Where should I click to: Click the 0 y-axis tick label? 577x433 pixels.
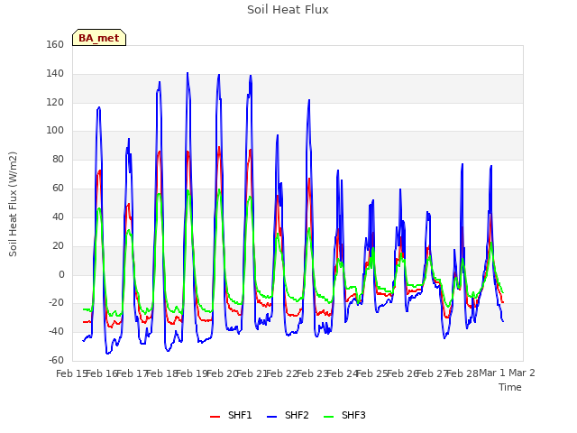click(x=61, y=274)
